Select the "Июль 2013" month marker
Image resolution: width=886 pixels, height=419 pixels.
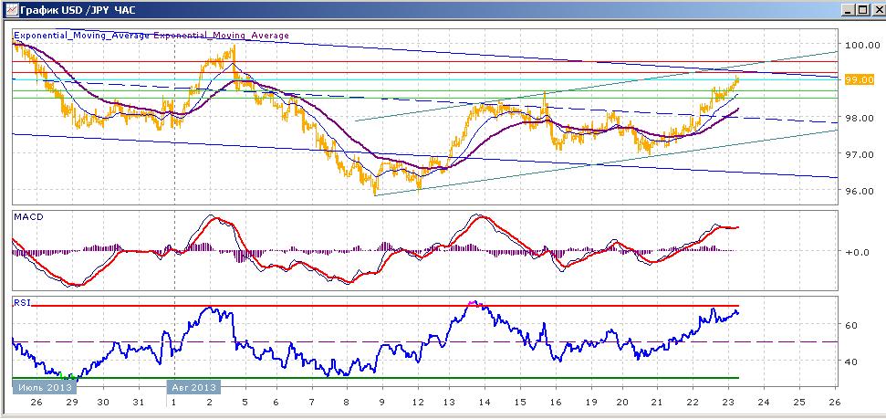pyautogui.click(x=45, y=387)
